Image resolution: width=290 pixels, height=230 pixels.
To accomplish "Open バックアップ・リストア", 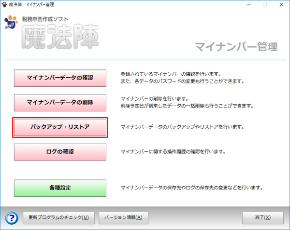I will (60, 127).
